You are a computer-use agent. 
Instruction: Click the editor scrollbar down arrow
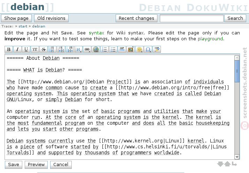coord(237,157)
